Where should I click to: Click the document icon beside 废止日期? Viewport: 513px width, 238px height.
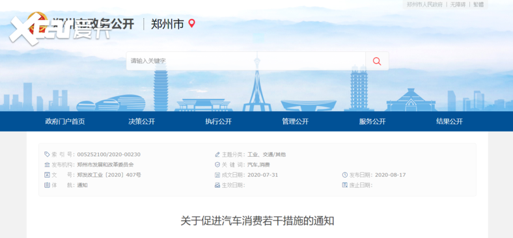pyautogui.click(x=344, y=185)
